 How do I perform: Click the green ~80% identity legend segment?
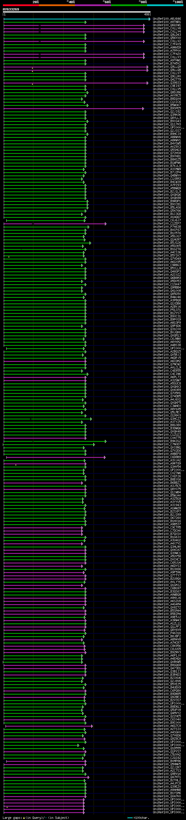coord(129,5)
